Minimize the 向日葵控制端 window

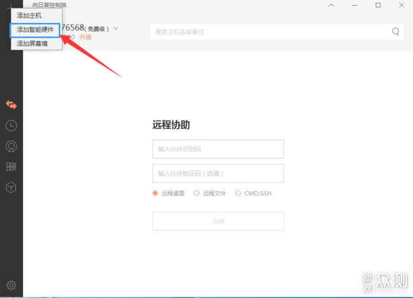coord(354,5)
